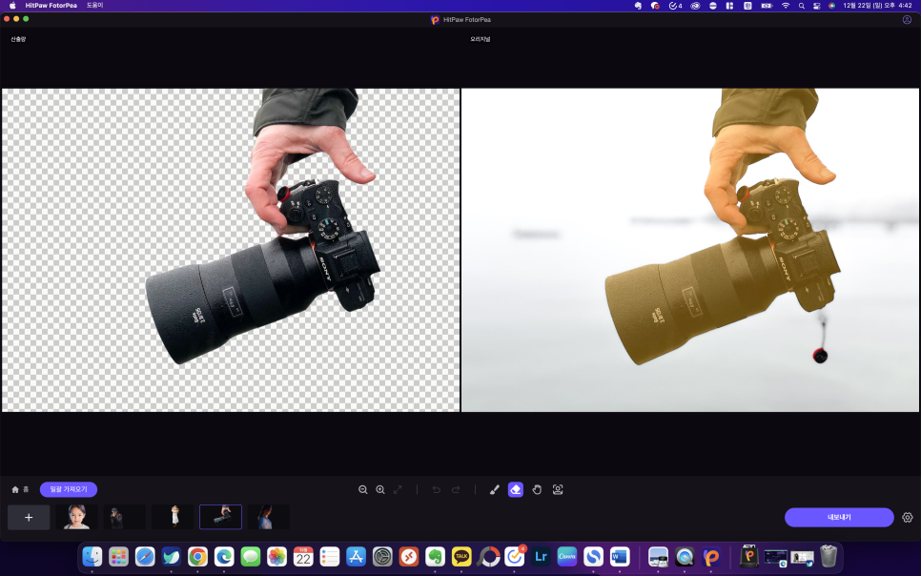Image resolution: width=921 pixels, height=576 pixels.
Task: Click the 일괄 가져오기 batch import button
Action: coord(69,489)
